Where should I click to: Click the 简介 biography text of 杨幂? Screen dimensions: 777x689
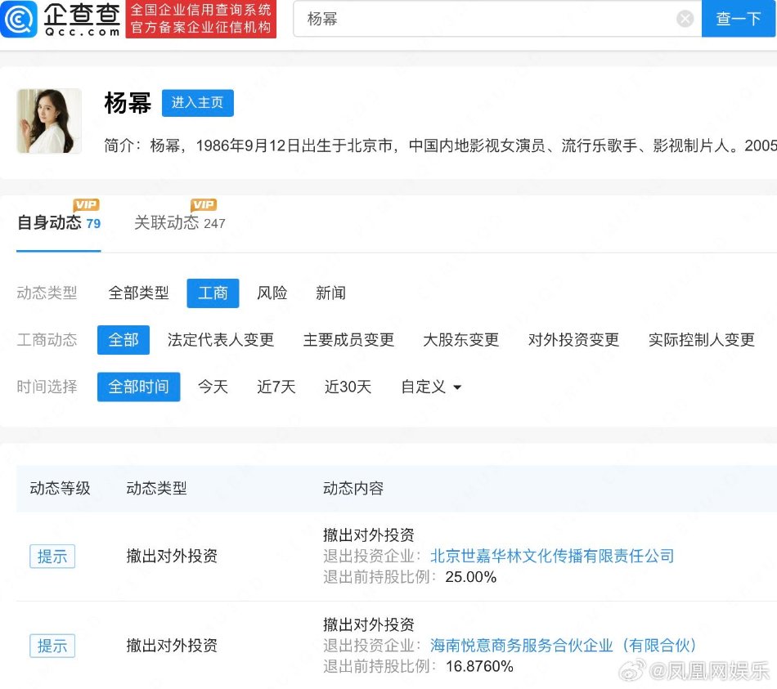coord(440,145)
